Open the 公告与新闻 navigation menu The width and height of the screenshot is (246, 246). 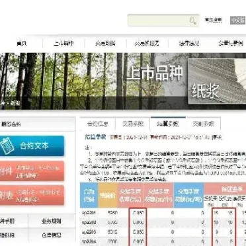coord(231,43)
